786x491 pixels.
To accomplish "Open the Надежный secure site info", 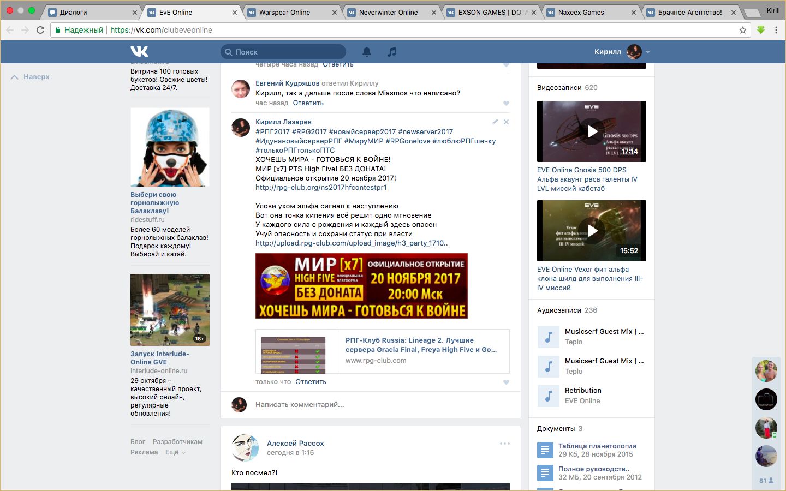I will 79,30.
